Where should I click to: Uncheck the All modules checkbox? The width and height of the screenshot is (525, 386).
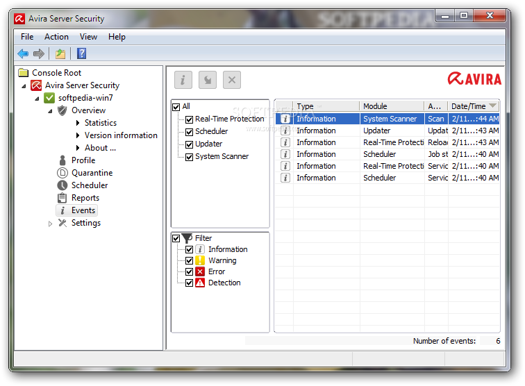coord(176,107)
